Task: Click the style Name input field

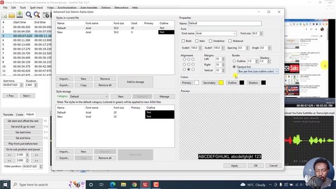Action: (225, 23)
